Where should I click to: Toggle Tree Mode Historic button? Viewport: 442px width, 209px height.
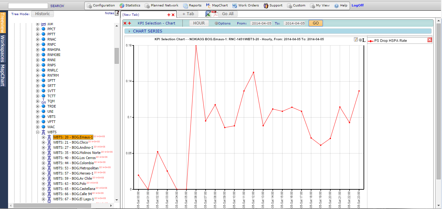tap(43, 14)
